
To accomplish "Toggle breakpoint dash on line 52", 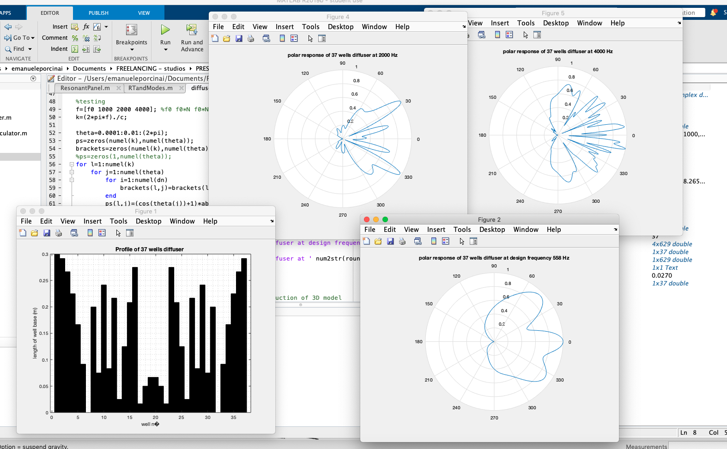I will click(x=60, y=133).
